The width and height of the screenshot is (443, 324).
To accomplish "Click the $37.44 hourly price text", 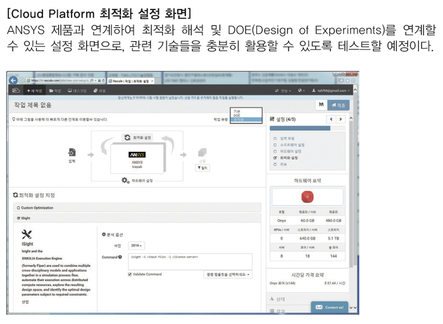I will (x=335, y=283).
